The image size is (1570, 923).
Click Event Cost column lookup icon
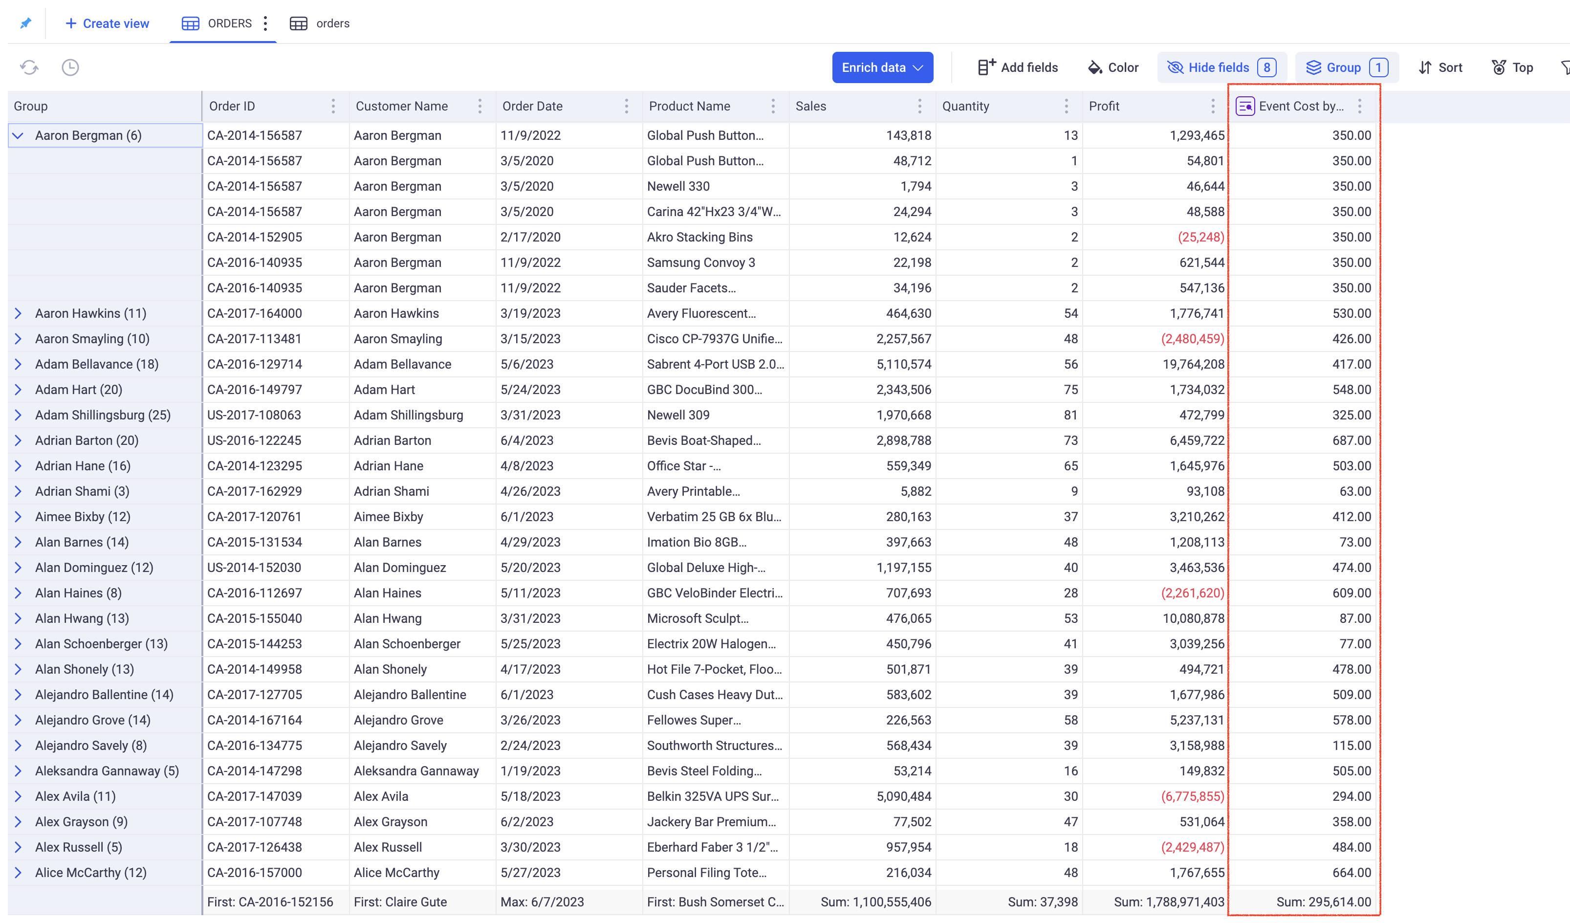point(1245,106)
